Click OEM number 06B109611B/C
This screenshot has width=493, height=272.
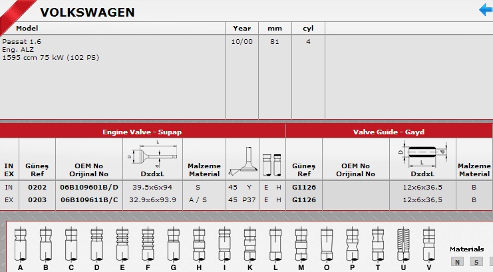[89, 200]
